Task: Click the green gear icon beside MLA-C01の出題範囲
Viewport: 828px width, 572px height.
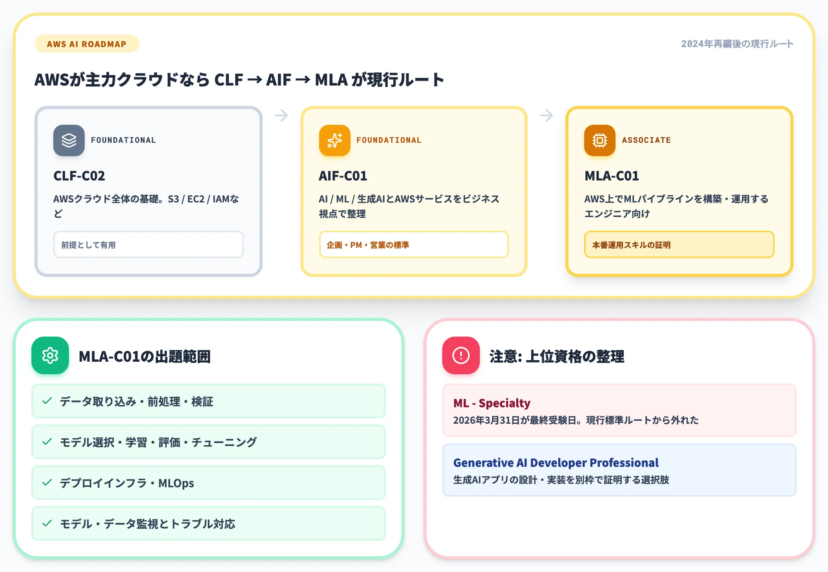Action: [50, 355]
